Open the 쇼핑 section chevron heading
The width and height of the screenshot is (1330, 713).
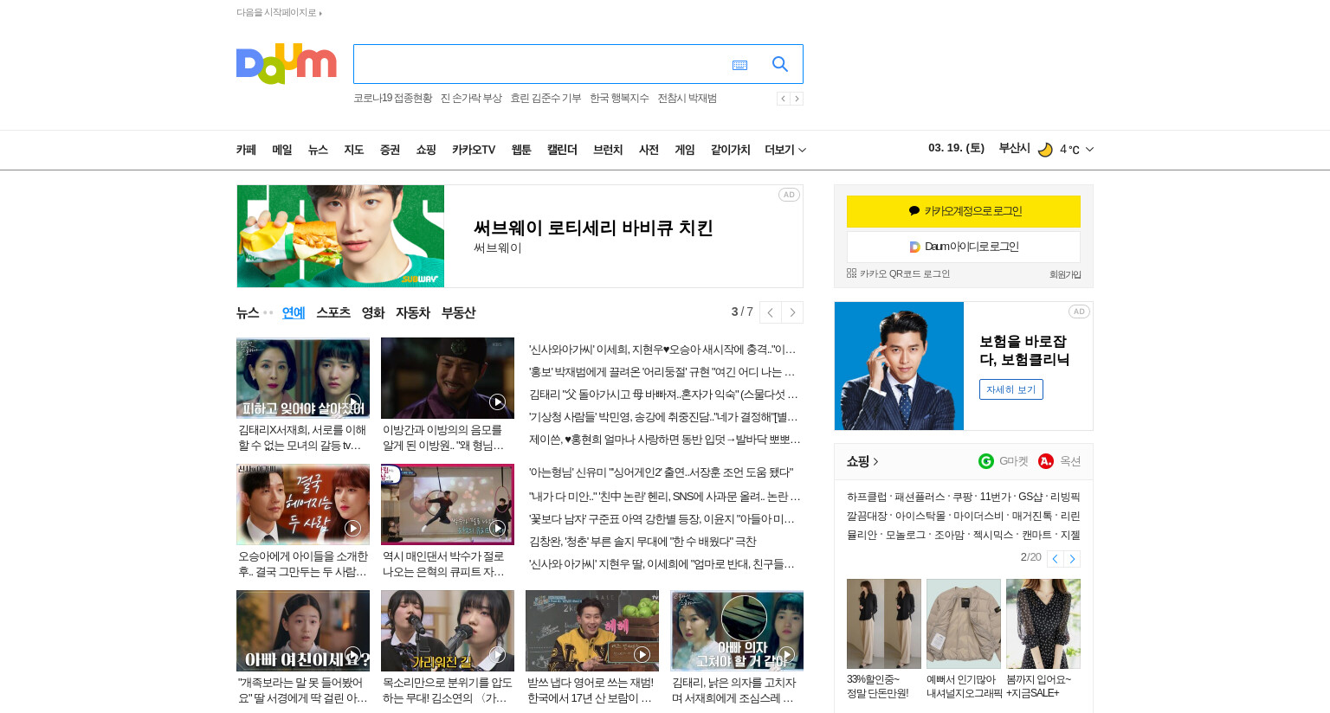862,461
